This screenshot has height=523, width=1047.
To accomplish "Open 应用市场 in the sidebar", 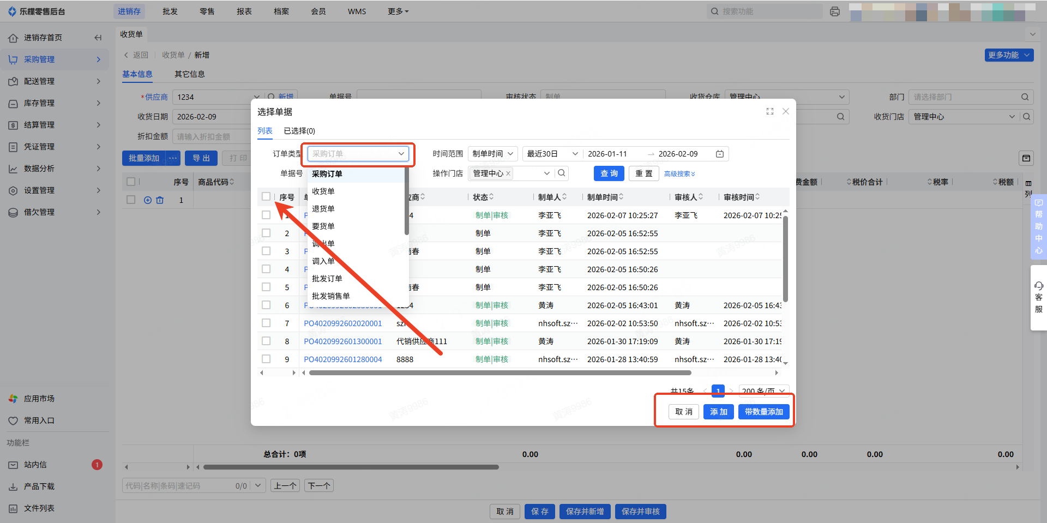I will pos(39,399).
